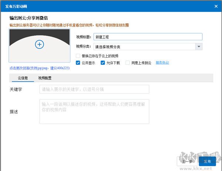Focus the 视频标题 field containing 新建工程
The width and height of the screenshot is (222, 171).
coord(147,37)
